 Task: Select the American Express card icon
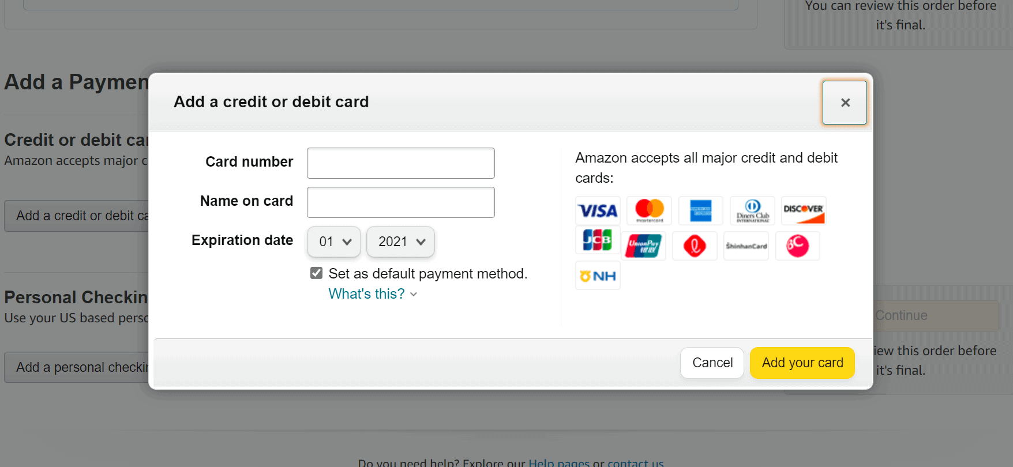point(700,210)
